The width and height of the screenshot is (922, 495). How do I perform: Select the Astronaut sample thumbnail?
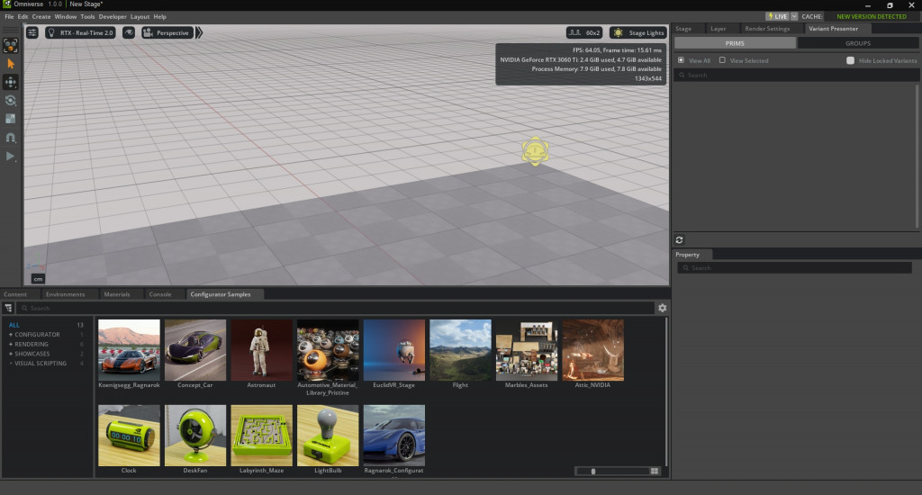click(x=262, y=350)
